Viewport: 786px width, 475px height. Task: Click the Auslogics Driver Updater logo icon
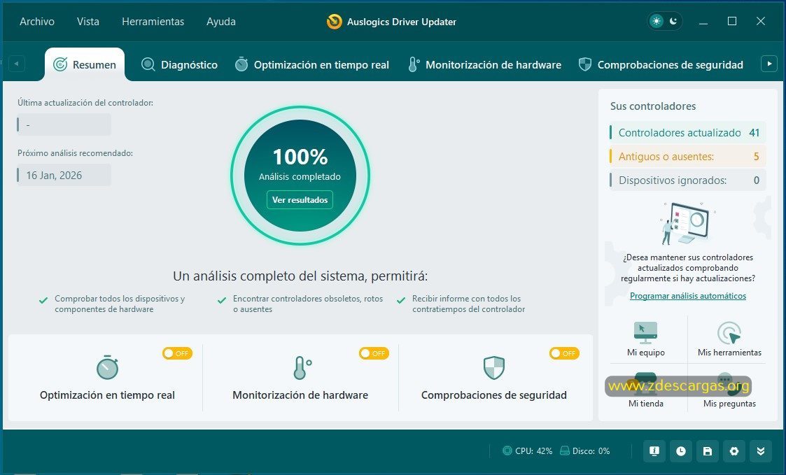335,22
